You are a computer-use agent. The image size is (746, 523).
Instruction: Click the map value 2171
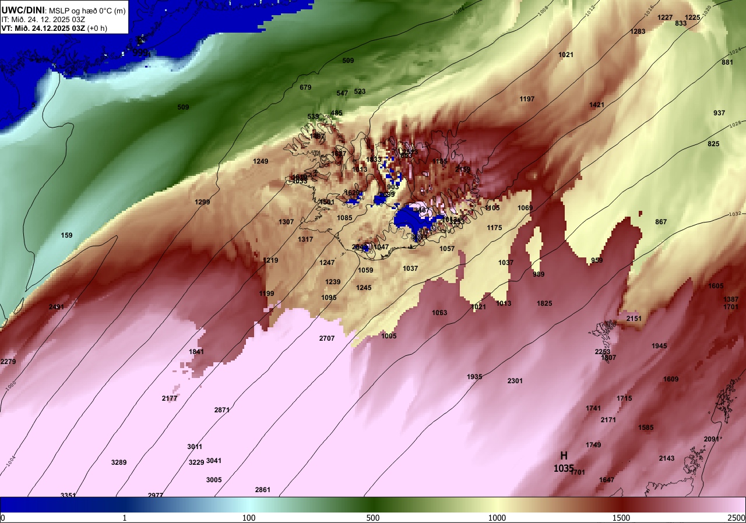[608, 420]
